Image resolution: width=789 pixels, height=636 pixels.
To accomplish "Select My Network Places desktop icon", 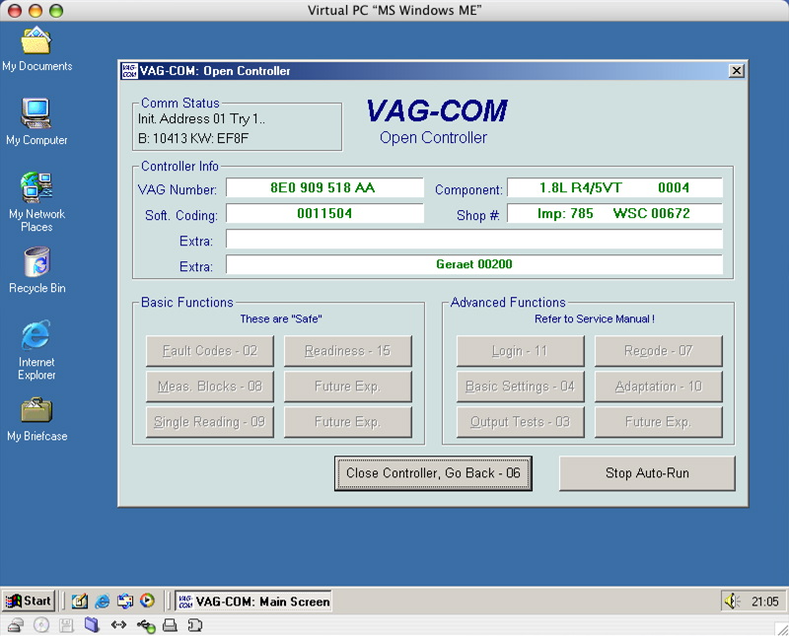I will (36, 202).
